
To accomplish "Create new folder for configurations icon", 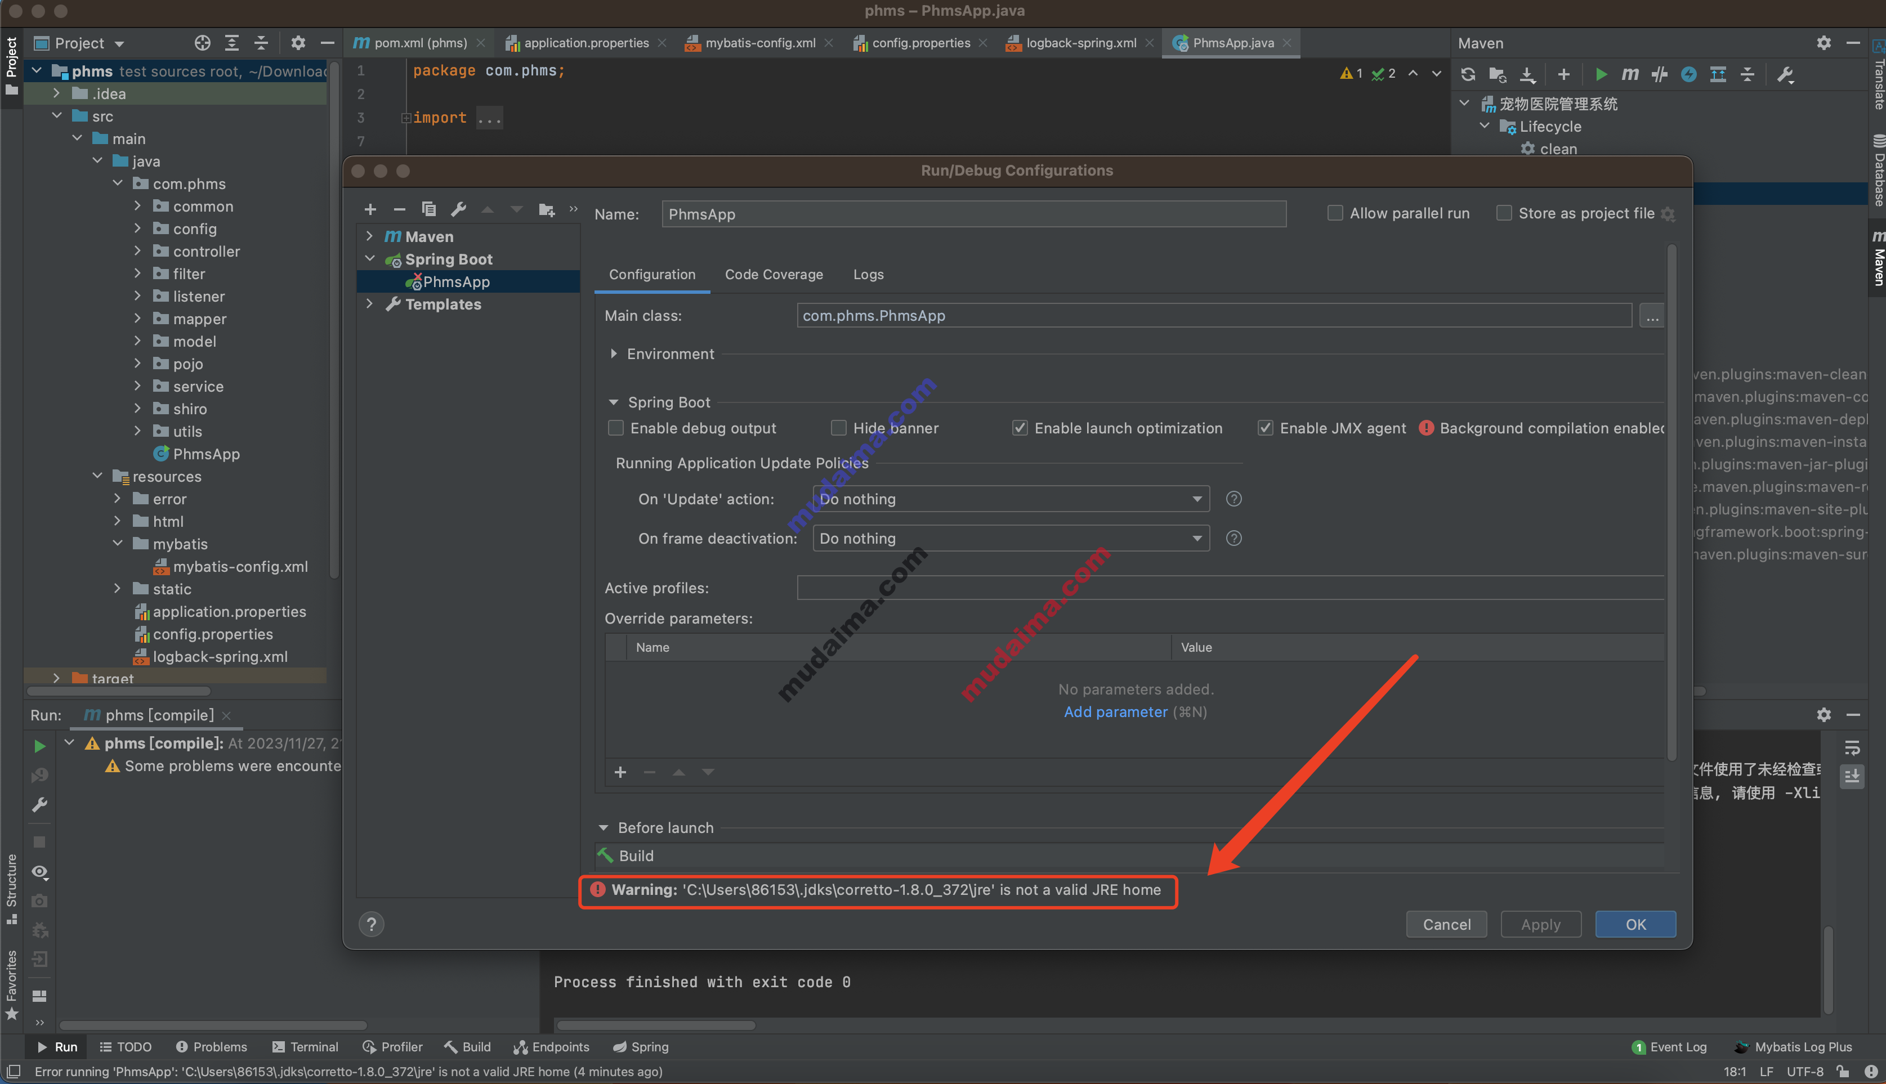I will click(547, 209).
